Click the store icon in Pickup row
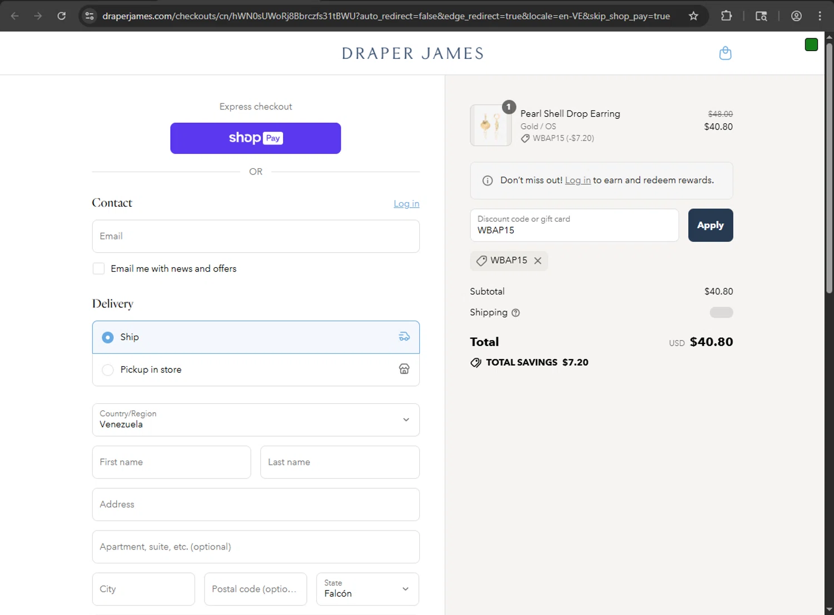This screenshot has width=834, height=615. [404, 369]
